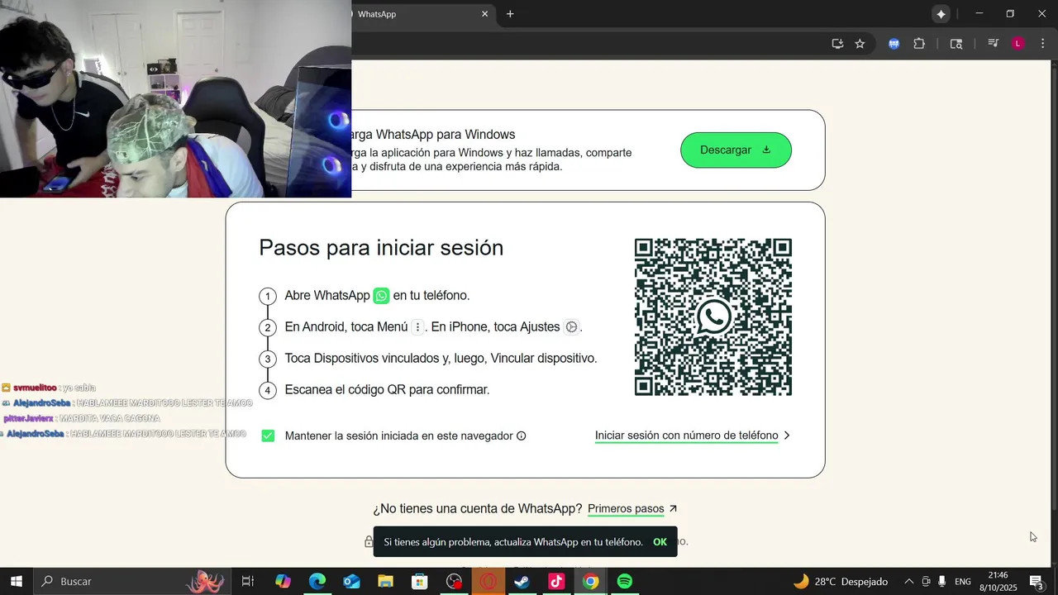
Task: Click the 'Pasos para iniciar sesión' heading
Action: tap(381, 248)
